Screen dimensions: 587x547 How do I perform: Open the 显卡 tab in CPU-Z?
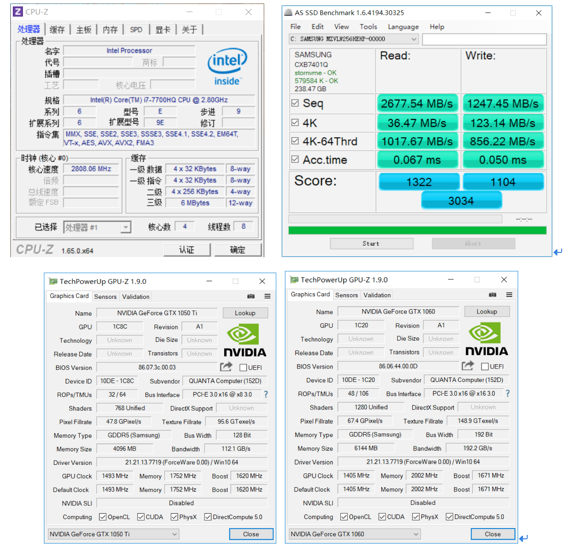click(163, 30)
